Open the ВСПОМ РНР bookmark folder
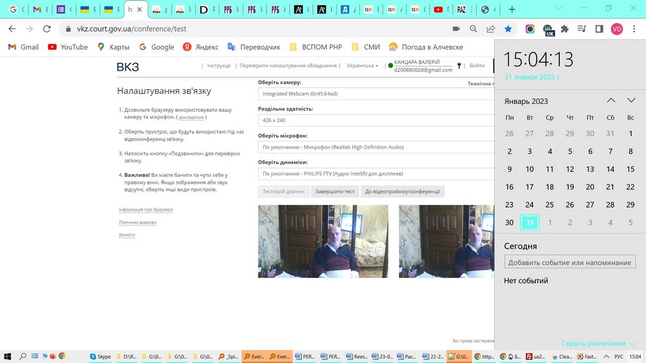The width and height of the screenshot is (646, 363). coord(316,47)
